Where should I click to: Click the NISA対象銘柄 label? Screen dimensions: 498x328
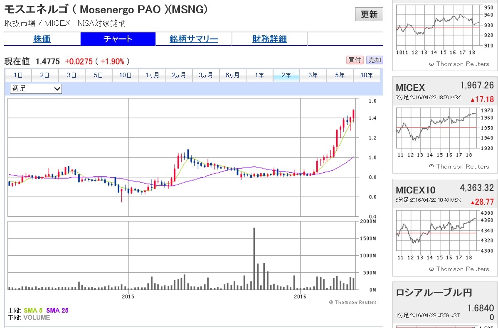click(101, 23)
